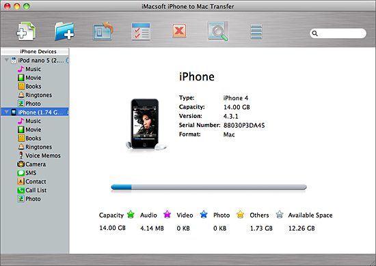The width and height of the screenshot is (376, 266).
Task: Click the checklist toolbar icon
Action: (141, 31)
